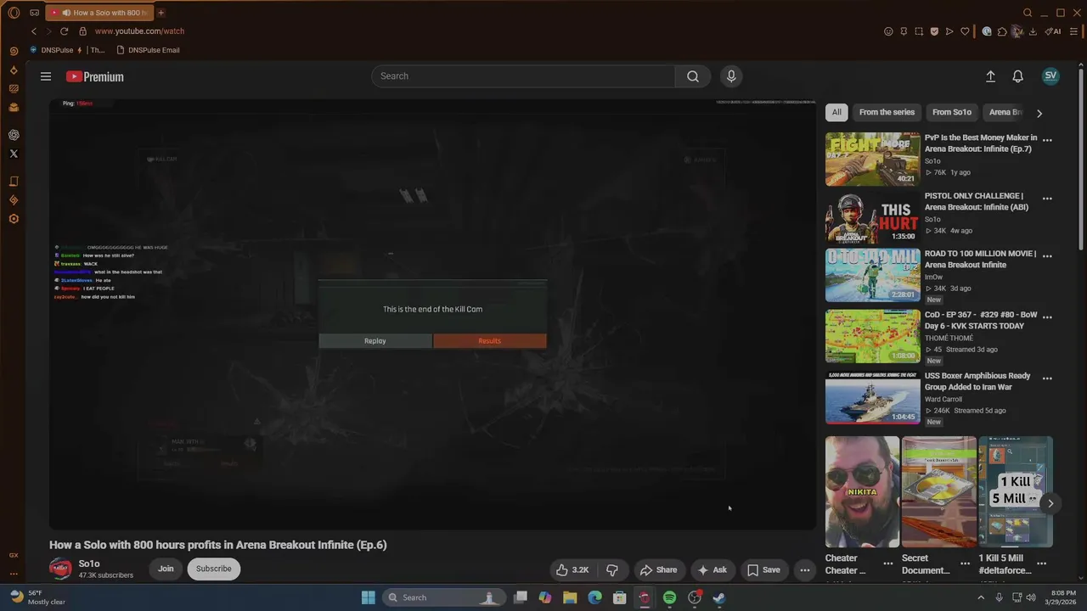Start voice search with the microphone

731,76
